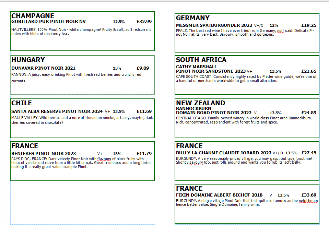Image resolution: width=329 pixels, height=225 pixels.
Task: Click the SOUTH AFRICA heading
Action: [x=201, y=60]
